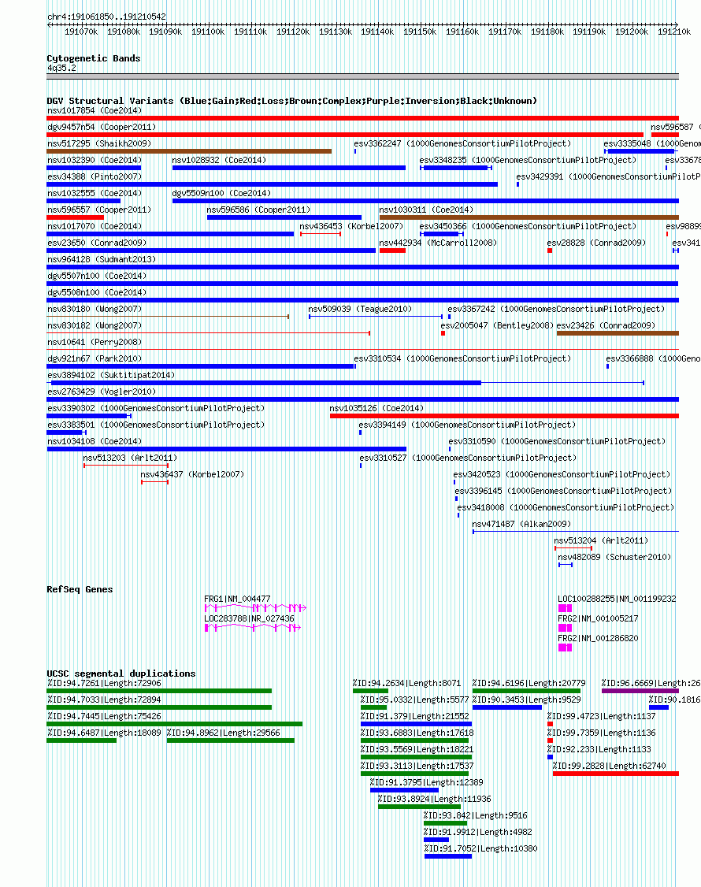The image size is (701, 887).
Task: Click the red bar under nsv442934 (McCarroll2008)
Action: coord(393,251)
